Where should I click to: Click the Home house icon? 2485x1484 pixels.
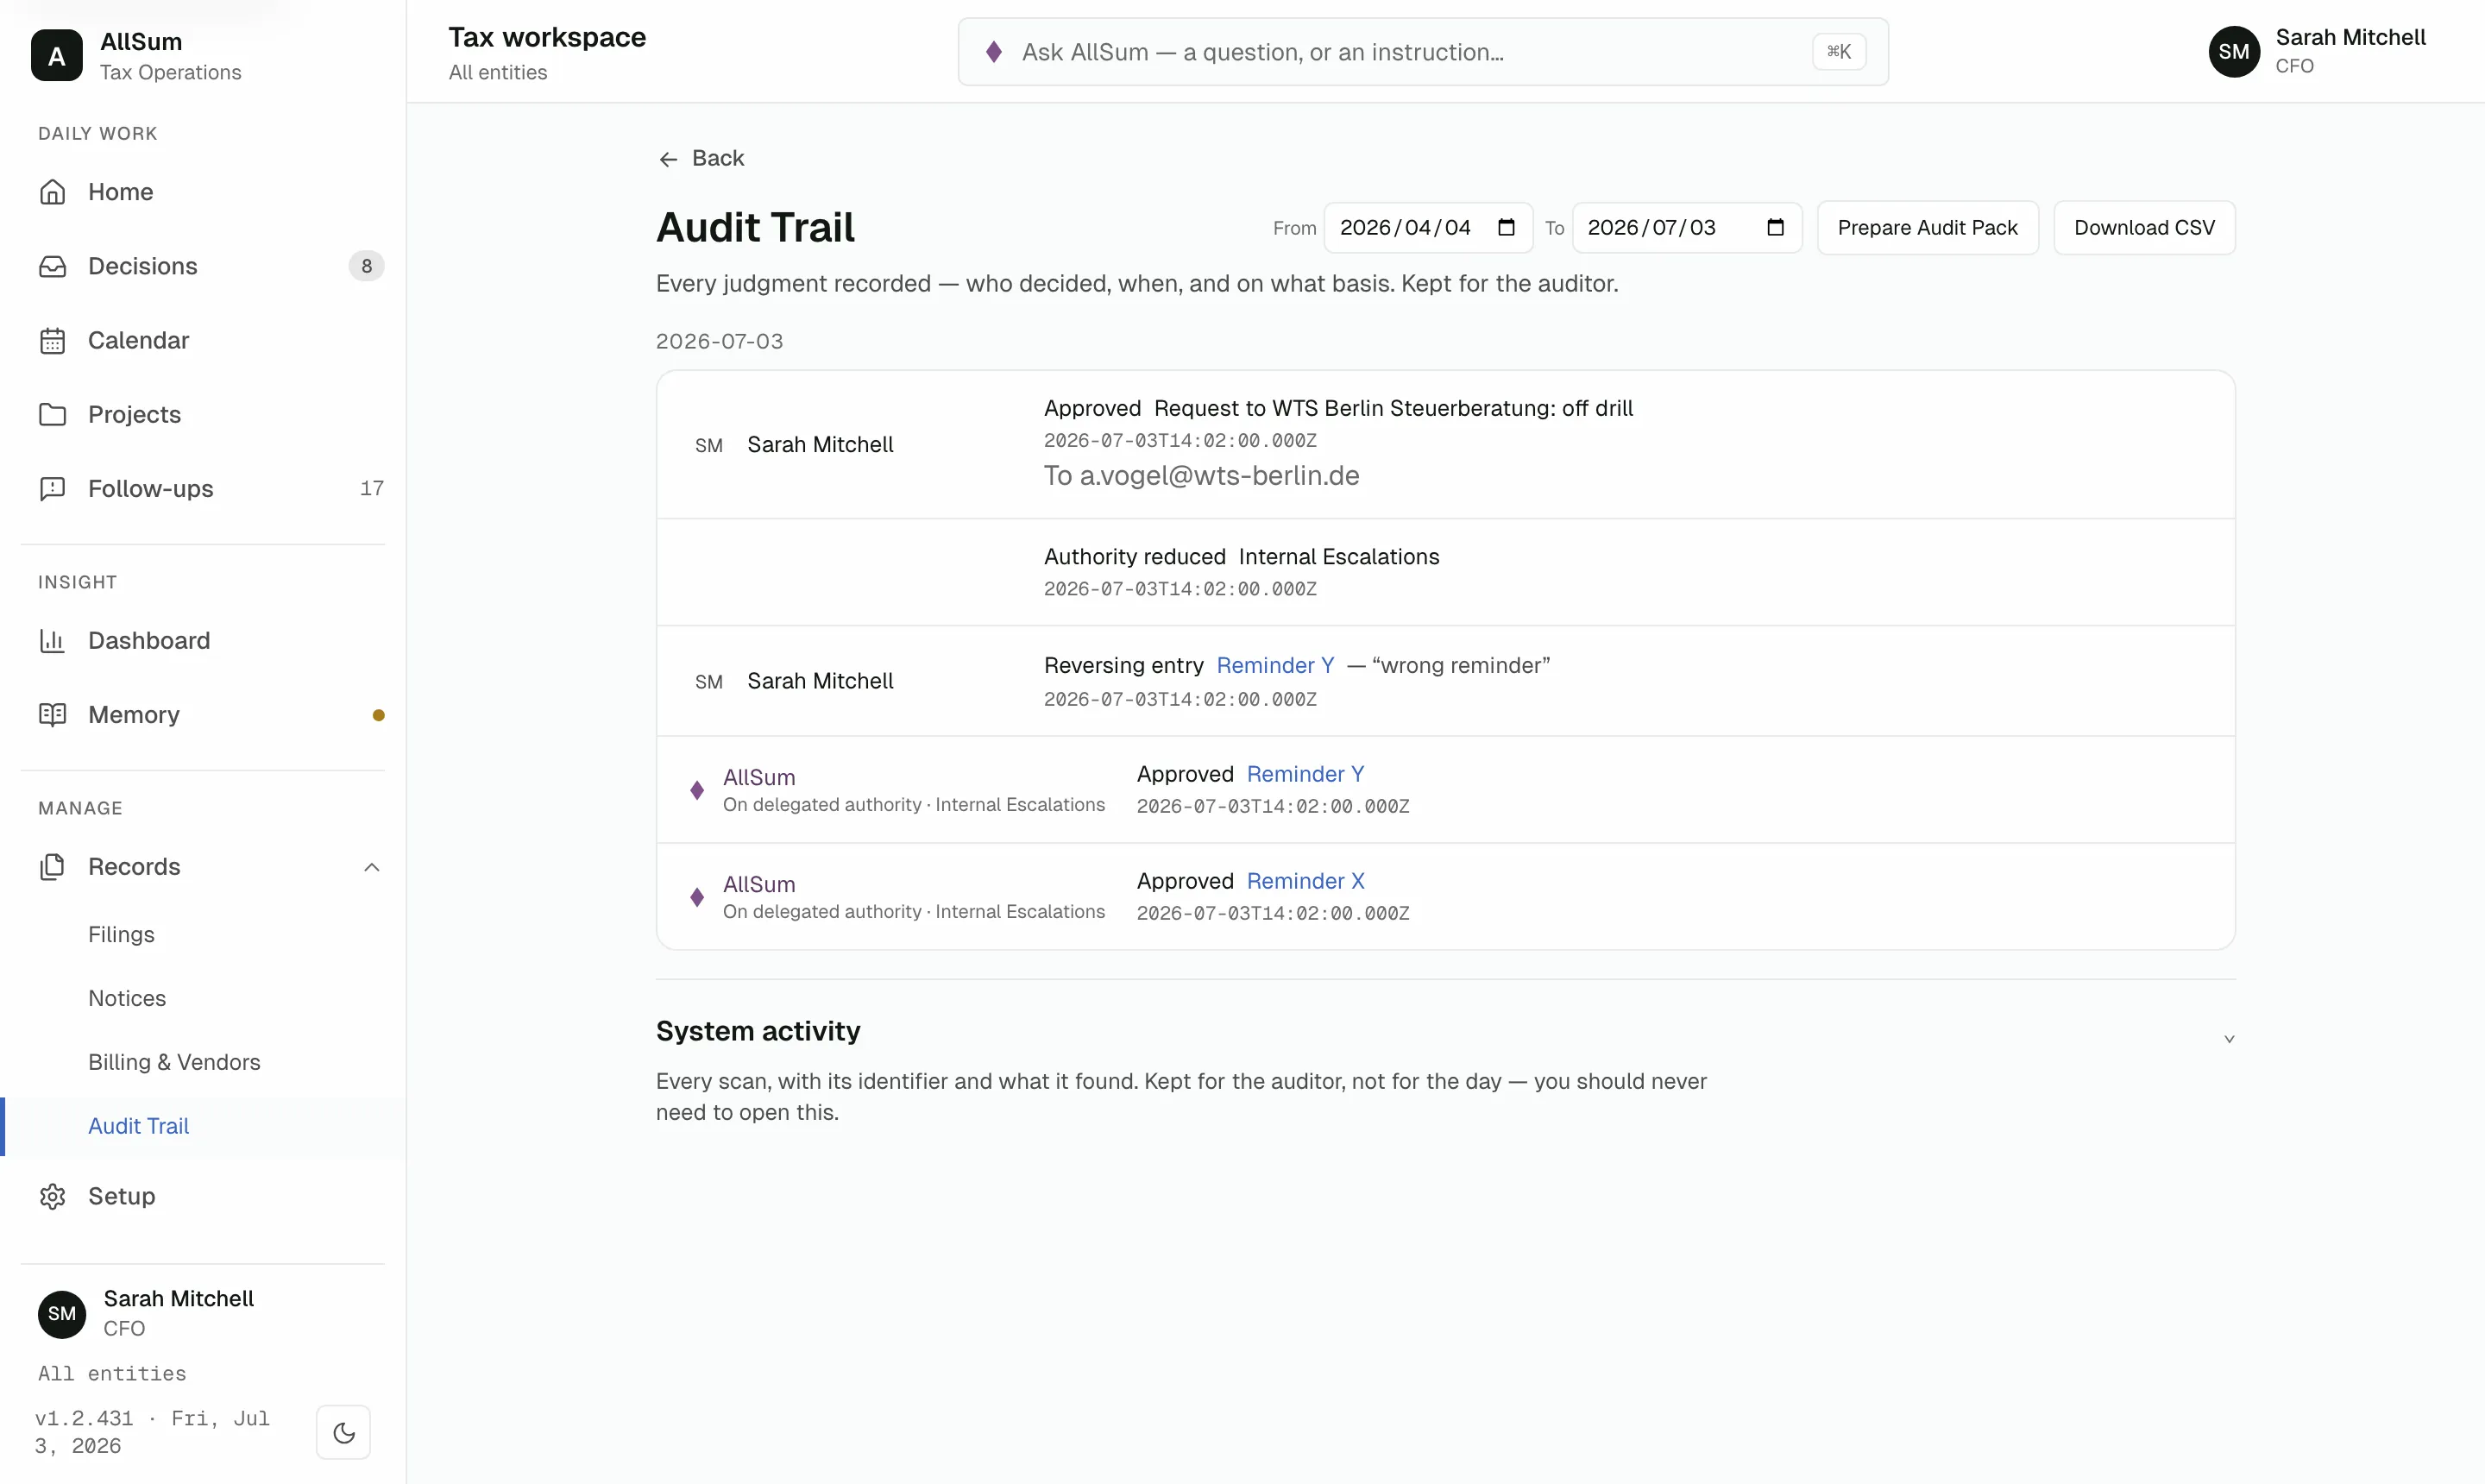pyautogui.click(x=52, y=192)
